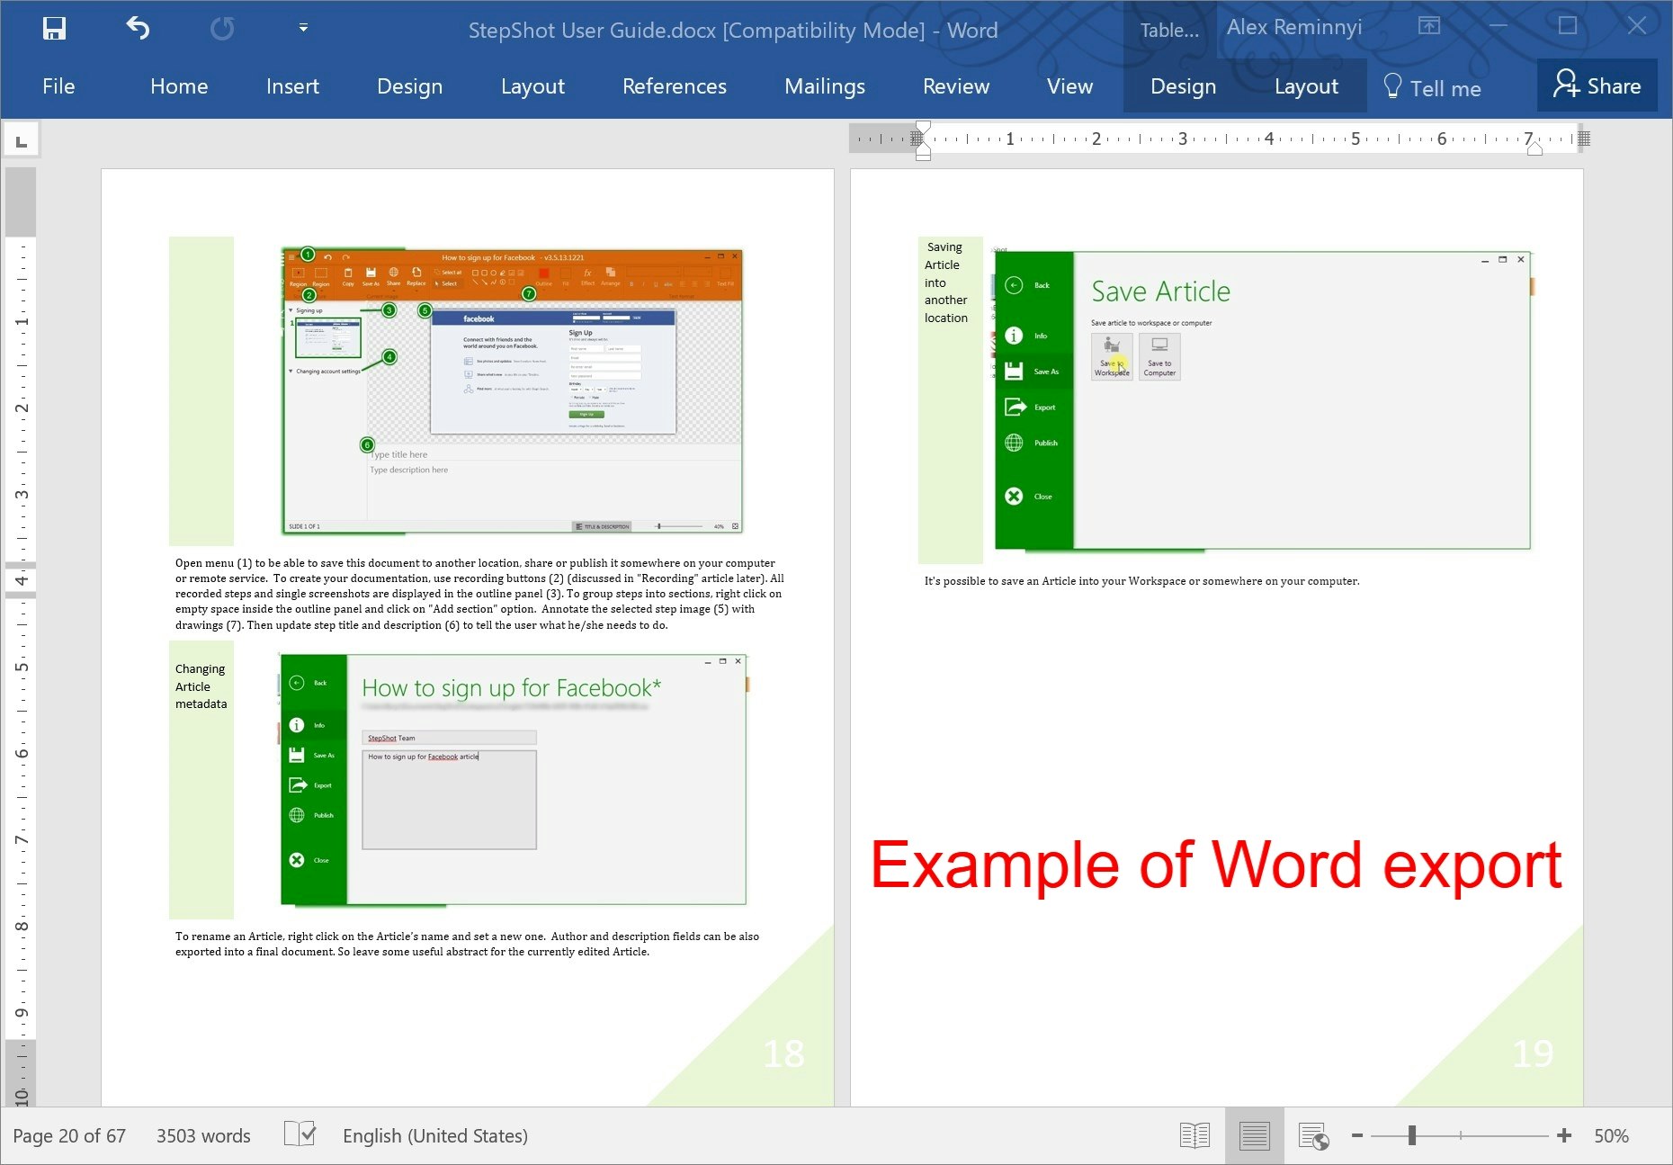Switch to the Insert tab

(292, 86)
